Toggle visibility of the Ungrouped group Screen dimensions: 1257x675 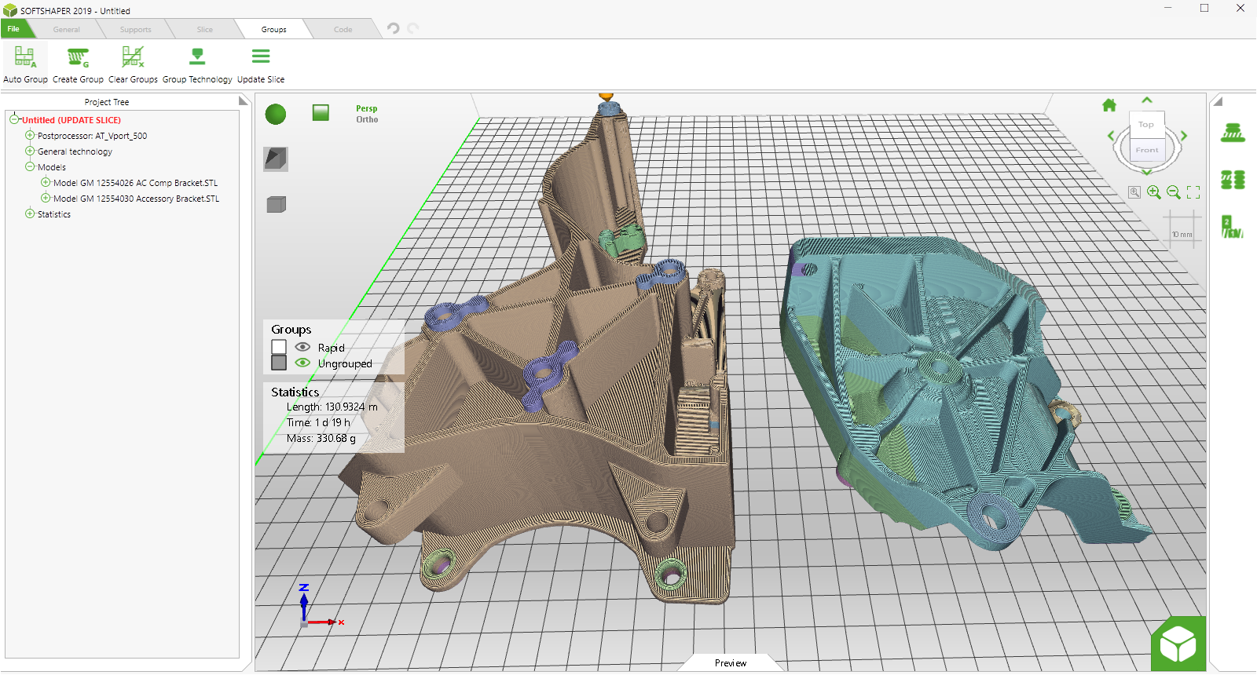point(302,363)
